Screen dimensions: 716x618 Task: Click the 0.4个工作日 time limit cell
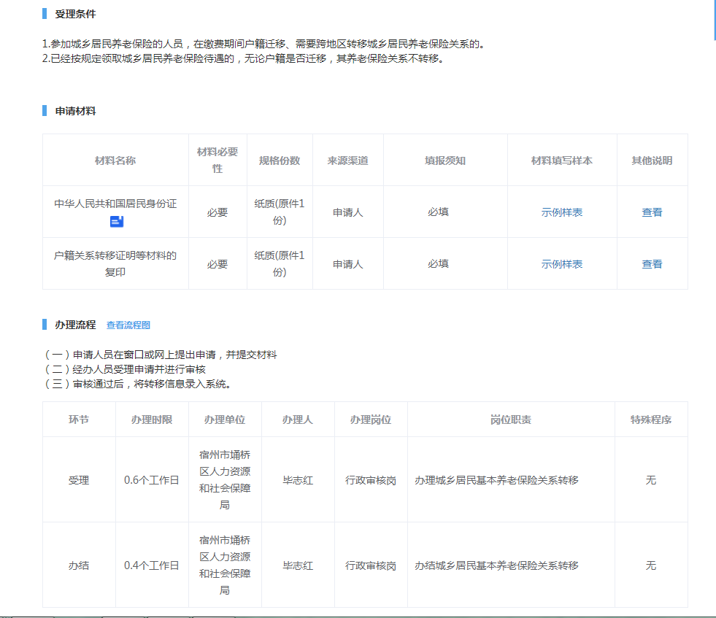152,565
